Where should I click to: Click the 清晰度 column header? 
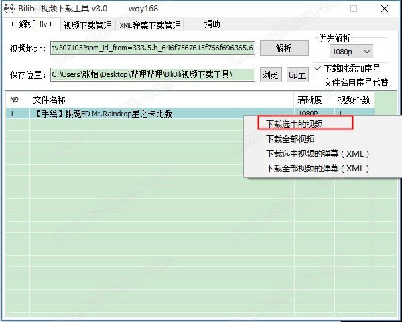coord(314,100)
